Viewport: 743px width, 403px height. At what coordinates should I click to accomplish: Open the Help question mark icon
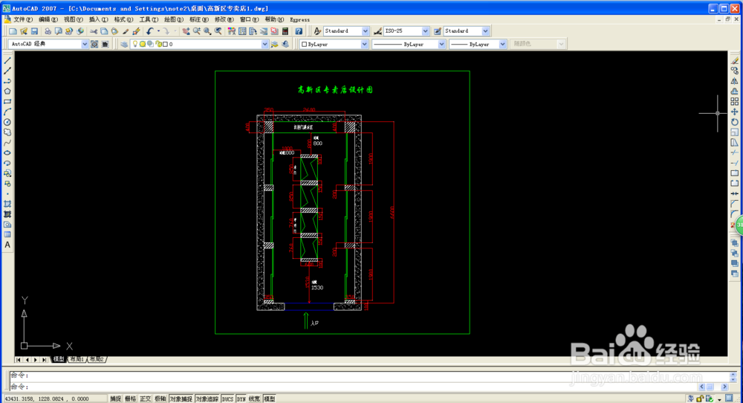pos(299,31)
